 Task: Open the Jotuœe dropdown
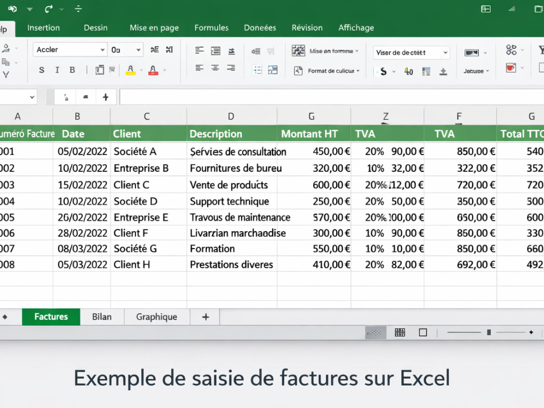click(x=476, y=71)
